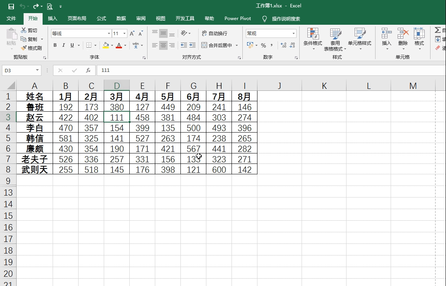Increase the indent
Image resolution: width=446 pixels, height=286 pixels.
pos(192,45)
